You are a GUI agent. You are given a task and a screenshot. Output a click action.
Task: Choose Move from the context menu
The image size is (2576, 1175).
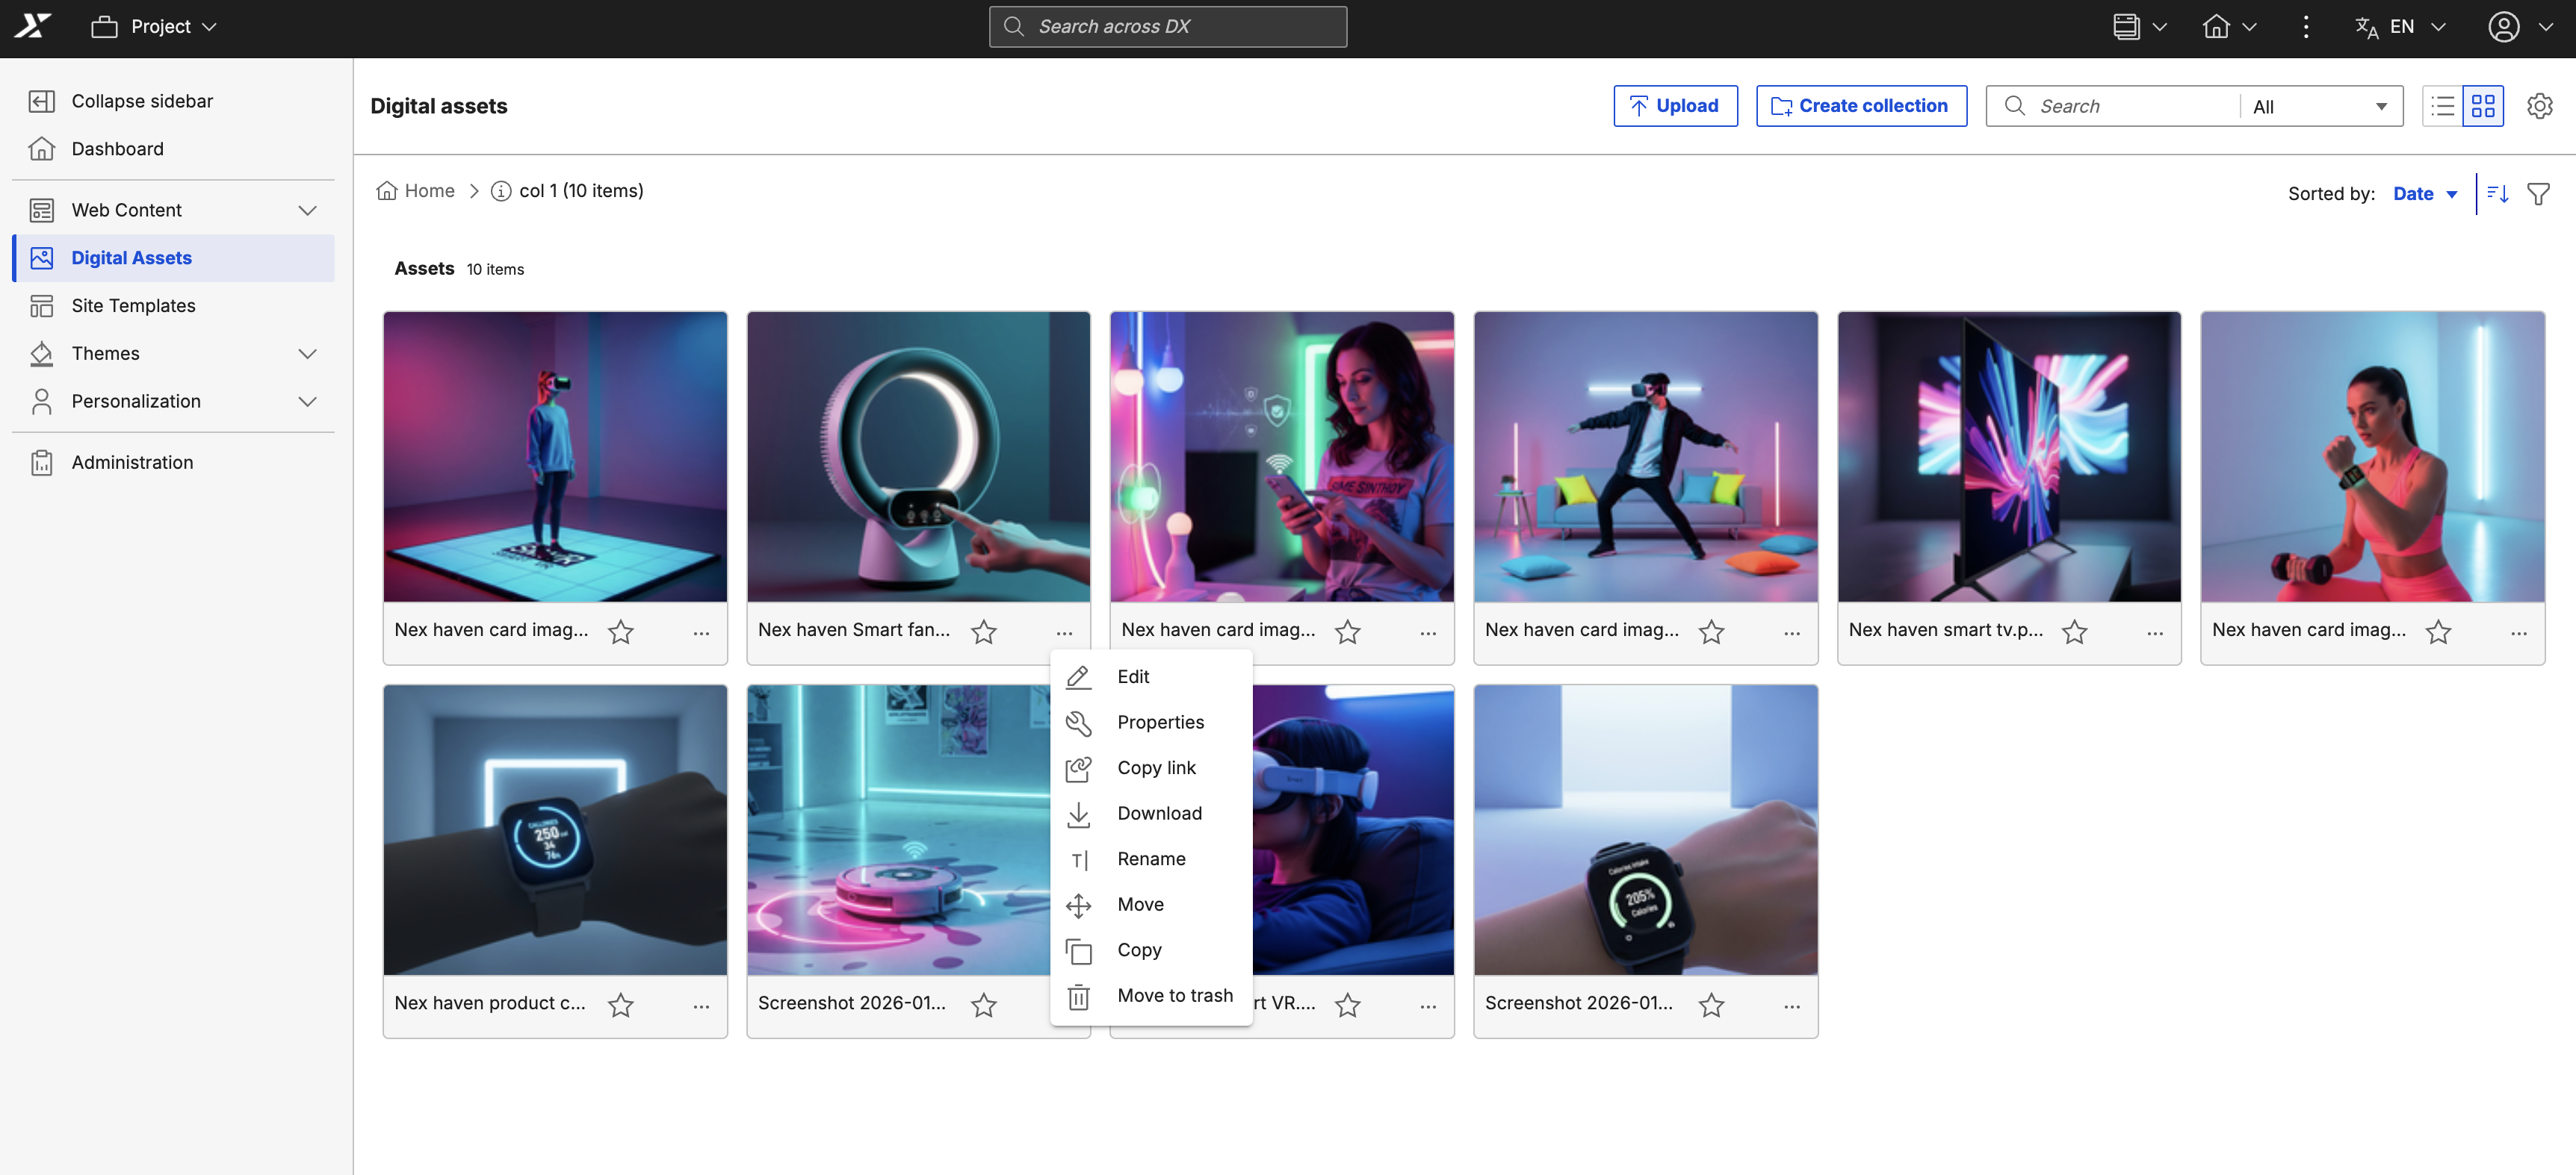1151,904
